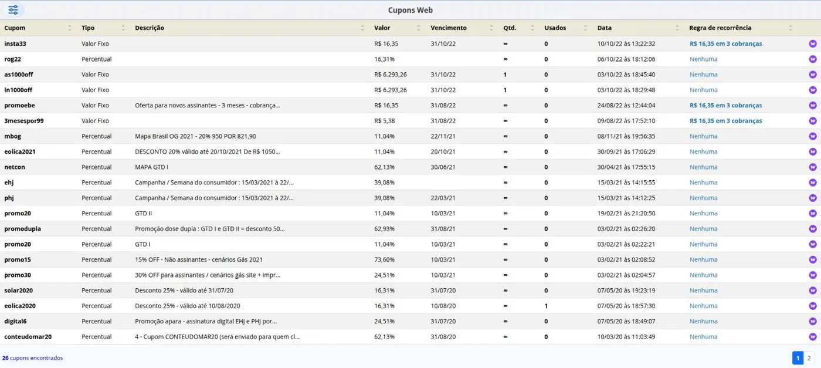Click Nenhuma link in conteudomar20 row
This screenshot has height=368, width=821.
point(703,337)
